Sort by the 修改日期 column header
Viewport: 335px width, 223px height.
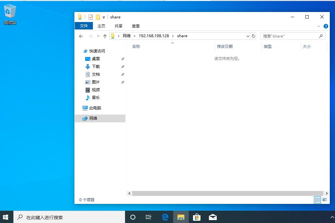click(x=225, y=46)
